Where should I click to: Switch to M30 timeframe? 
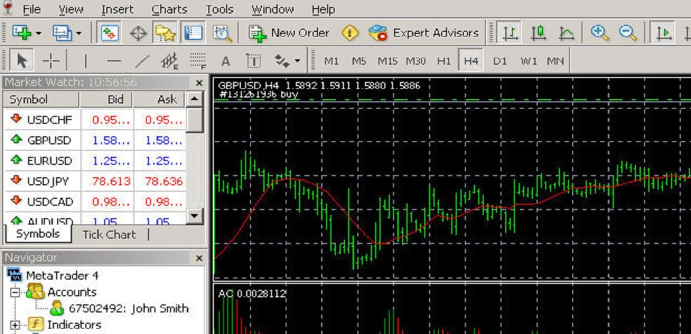[x=416, y=61]
